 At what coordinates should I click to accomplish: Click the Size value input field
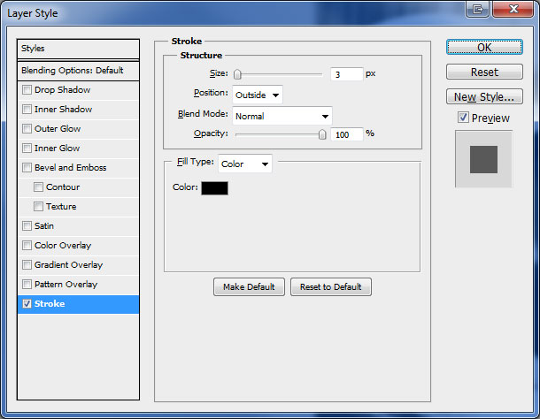click(346, 74)
